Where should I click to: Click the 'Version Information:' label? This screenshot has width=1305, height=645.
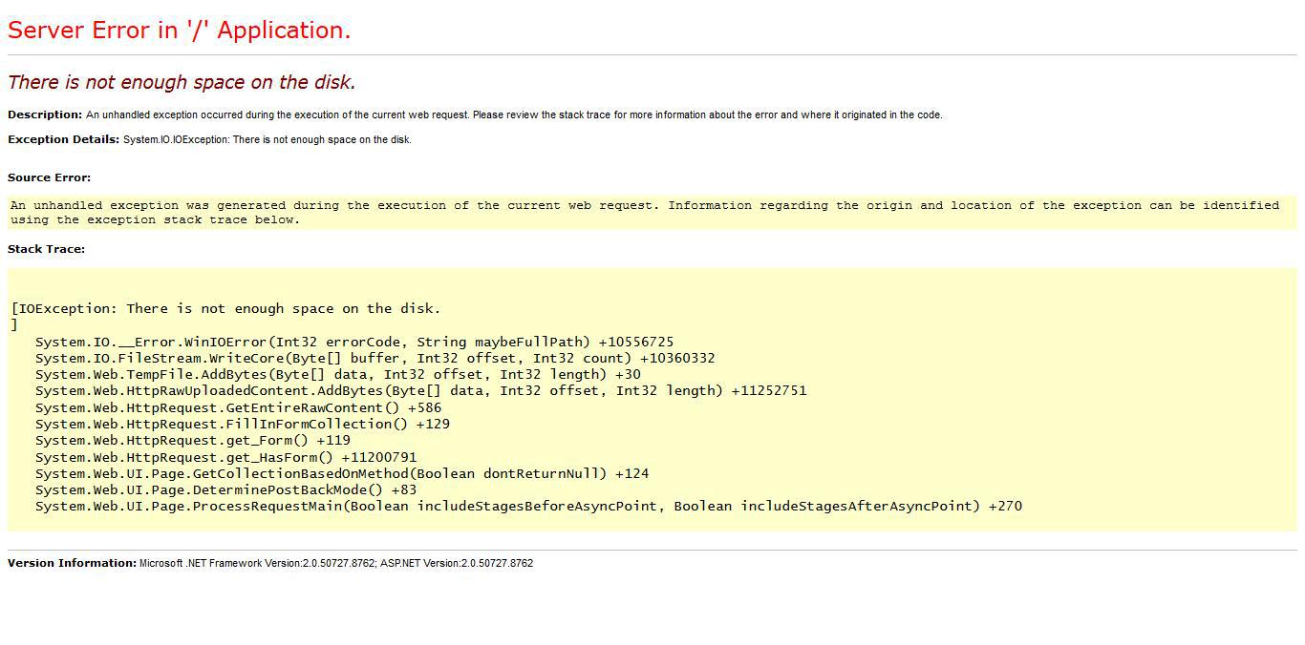coord(71,563)
